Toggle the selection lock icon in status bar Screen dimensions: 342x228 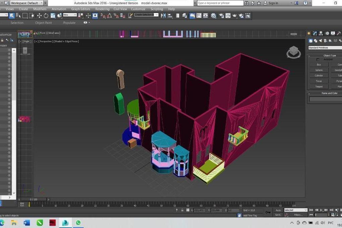point(182,210)
